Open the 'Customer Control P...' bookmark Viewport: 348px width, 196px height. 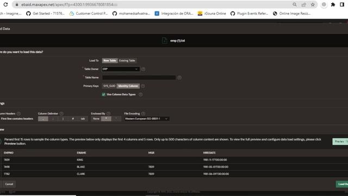[x=88, y=14]
